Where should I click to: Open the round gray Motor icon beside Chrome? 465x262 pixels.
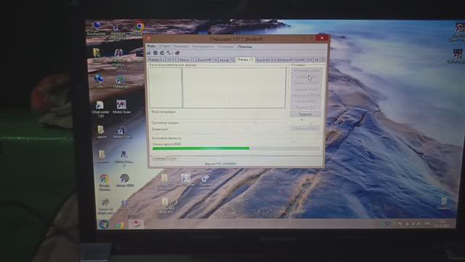pos(124,180)
